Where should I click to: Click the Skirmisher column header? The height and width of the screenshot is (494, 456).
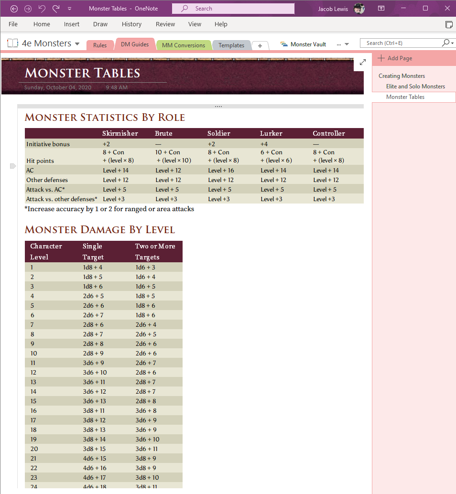tap(120, 133)
